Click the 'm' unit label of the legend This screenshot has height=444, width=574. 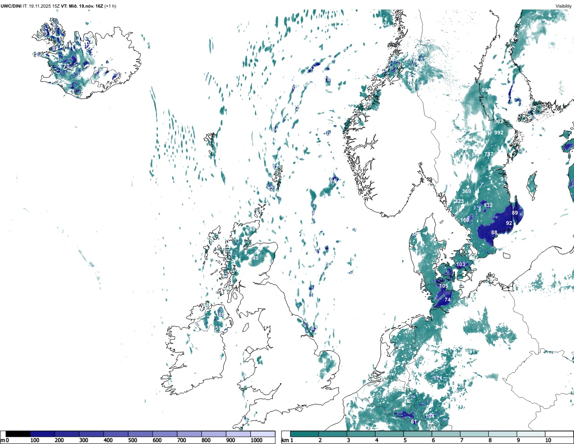[x=3, y=440]
